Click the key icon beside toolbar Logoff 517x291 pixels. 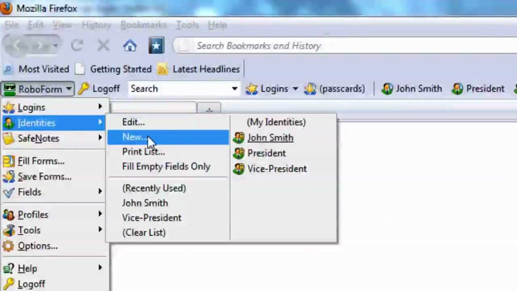pos(83,89)
